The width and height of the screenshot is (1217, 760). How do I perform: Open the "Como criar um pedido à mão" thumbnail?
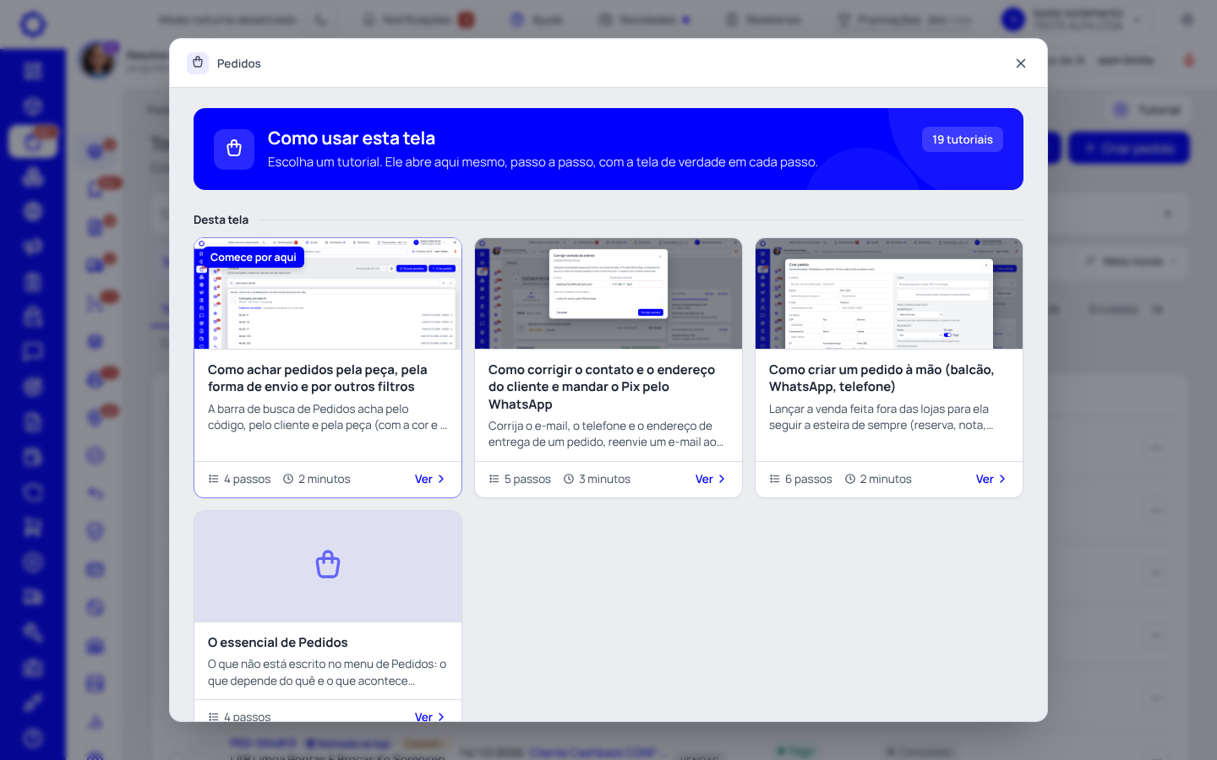click(x=889, y=294)
